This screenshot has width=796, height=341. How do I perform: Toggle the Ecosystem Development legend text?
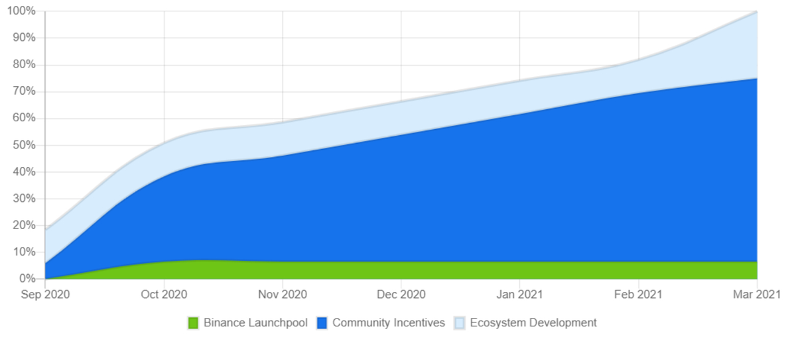(x=533, y=323)
